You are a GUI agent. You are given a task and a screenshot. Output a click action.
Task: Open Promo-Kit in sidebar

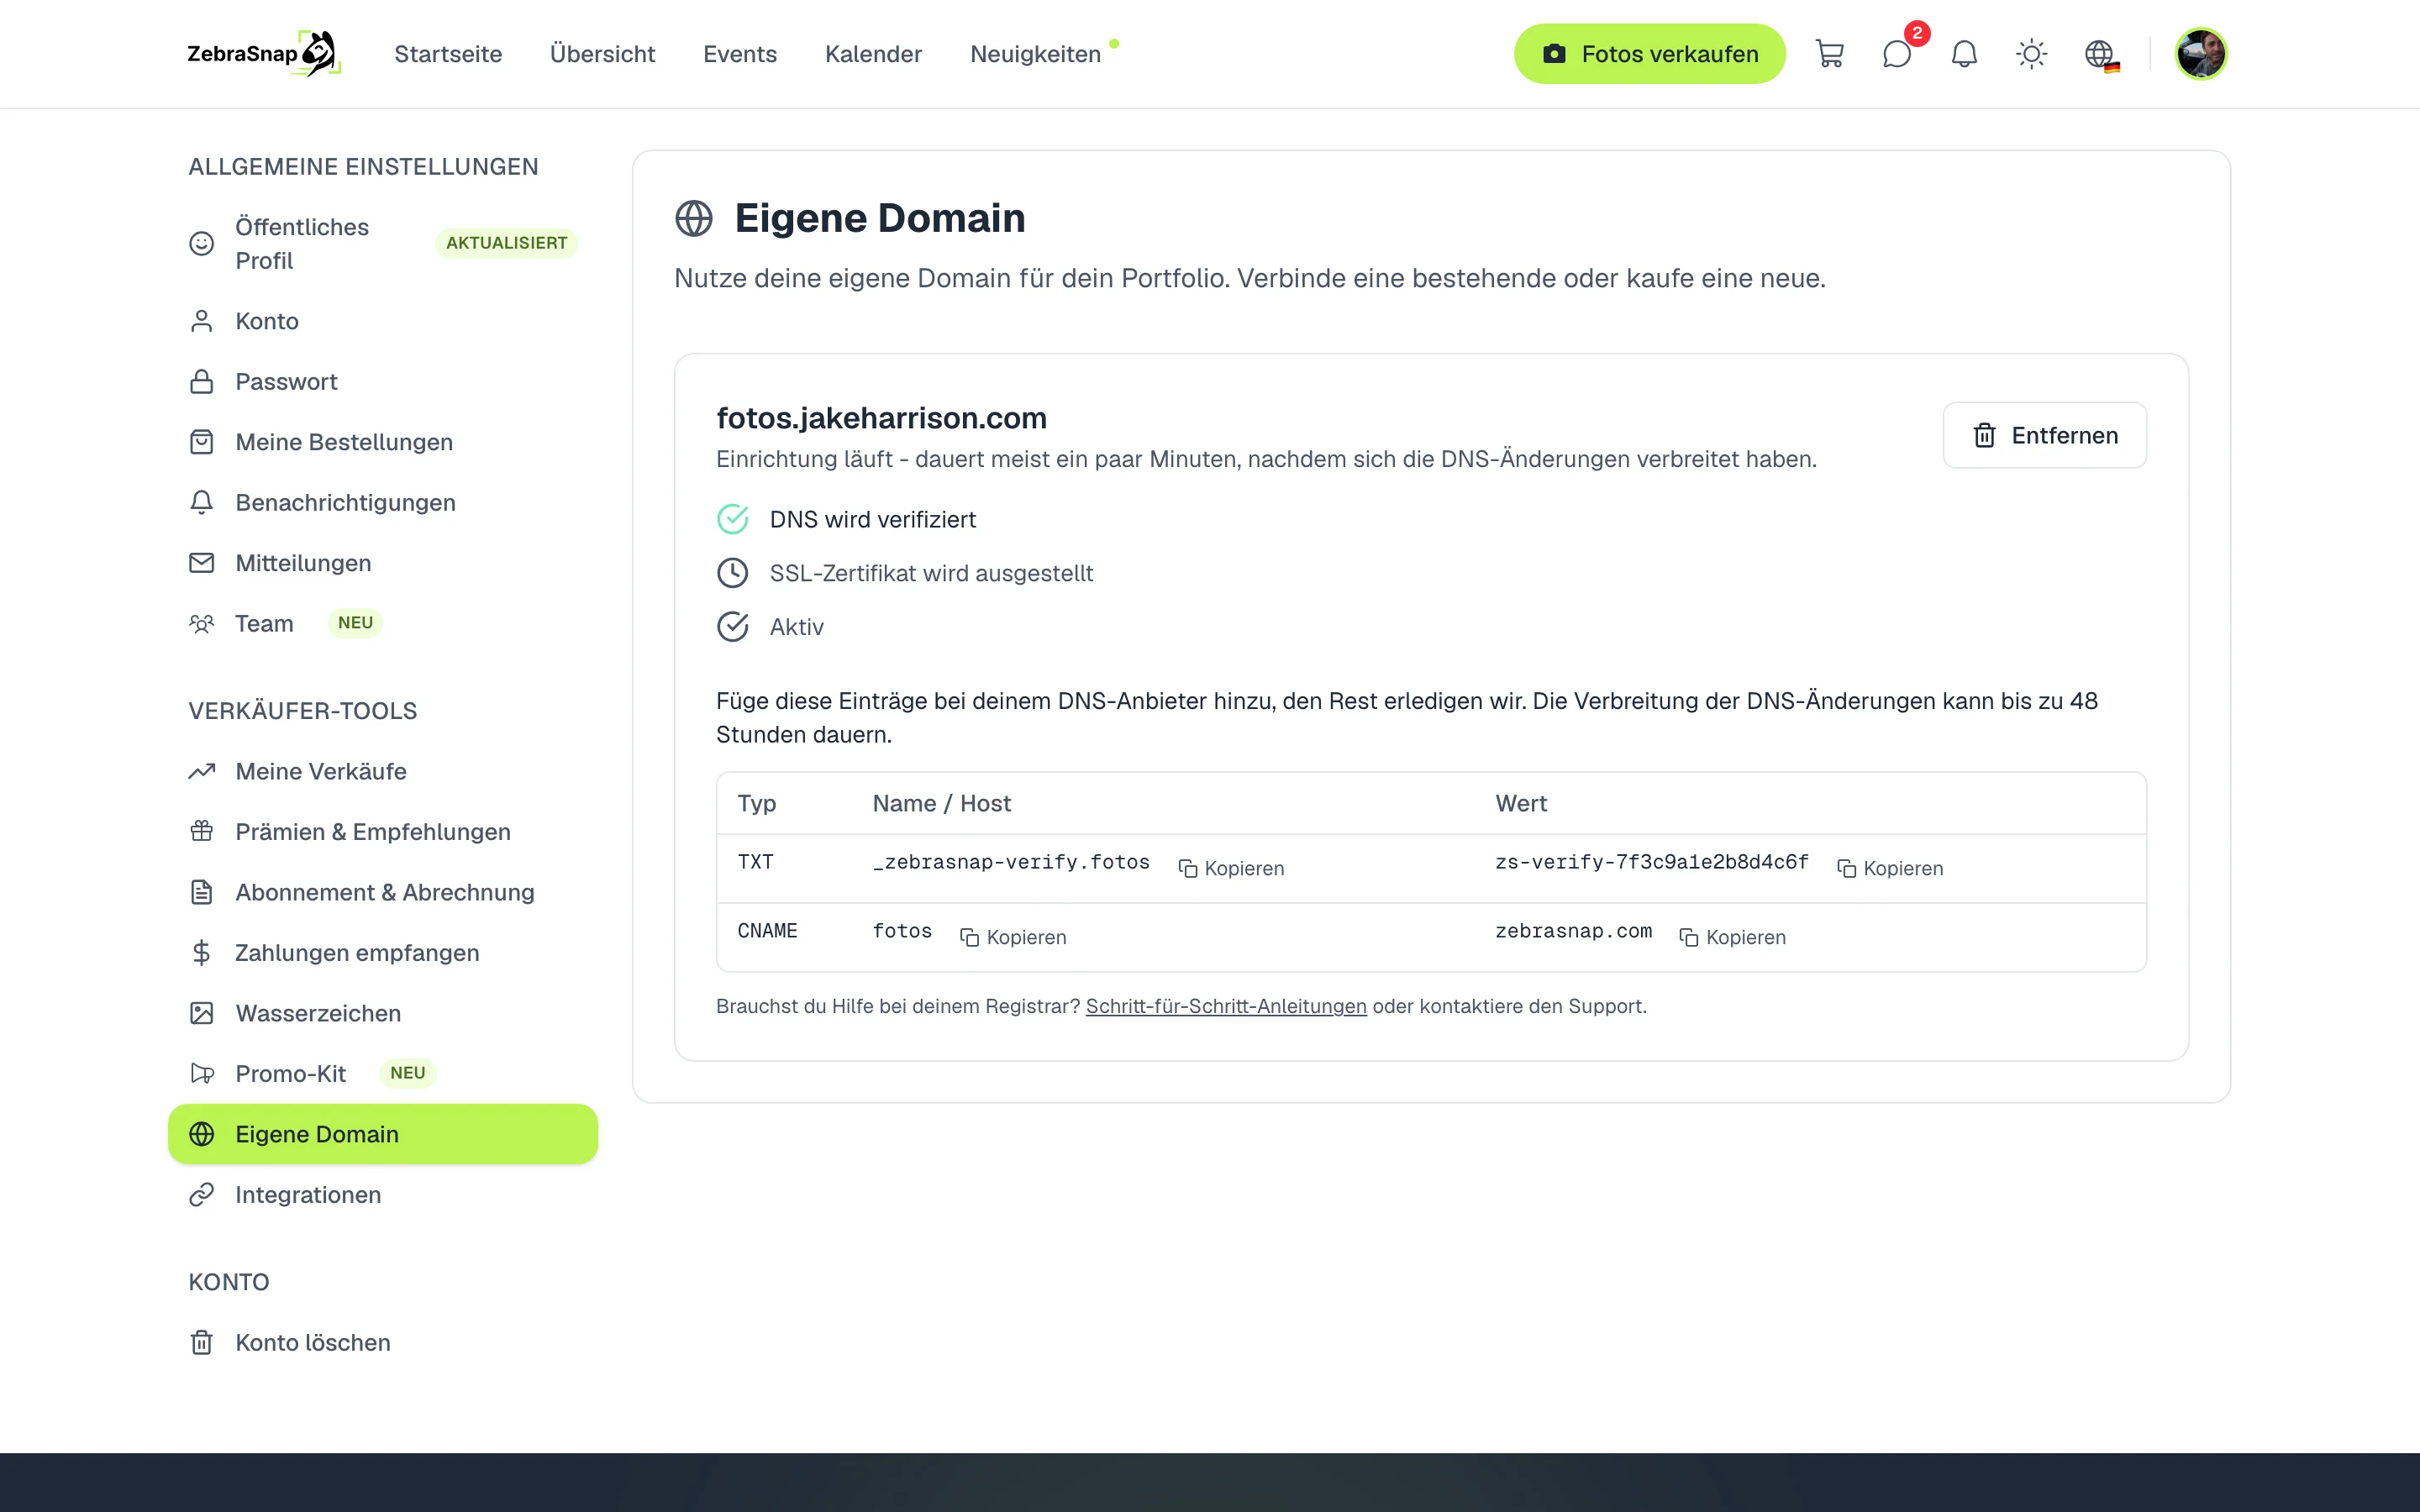pos(383,1074)
